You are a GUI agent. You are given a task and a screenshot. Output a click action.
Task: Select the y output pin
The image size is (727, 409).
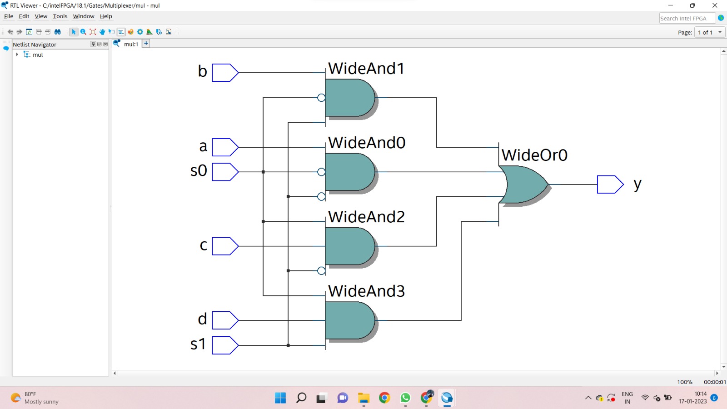(610, 185)
